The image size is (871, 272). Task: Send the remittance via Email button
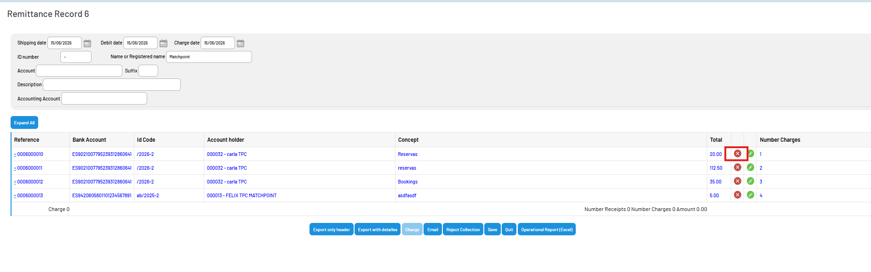[x=433, y=229]
